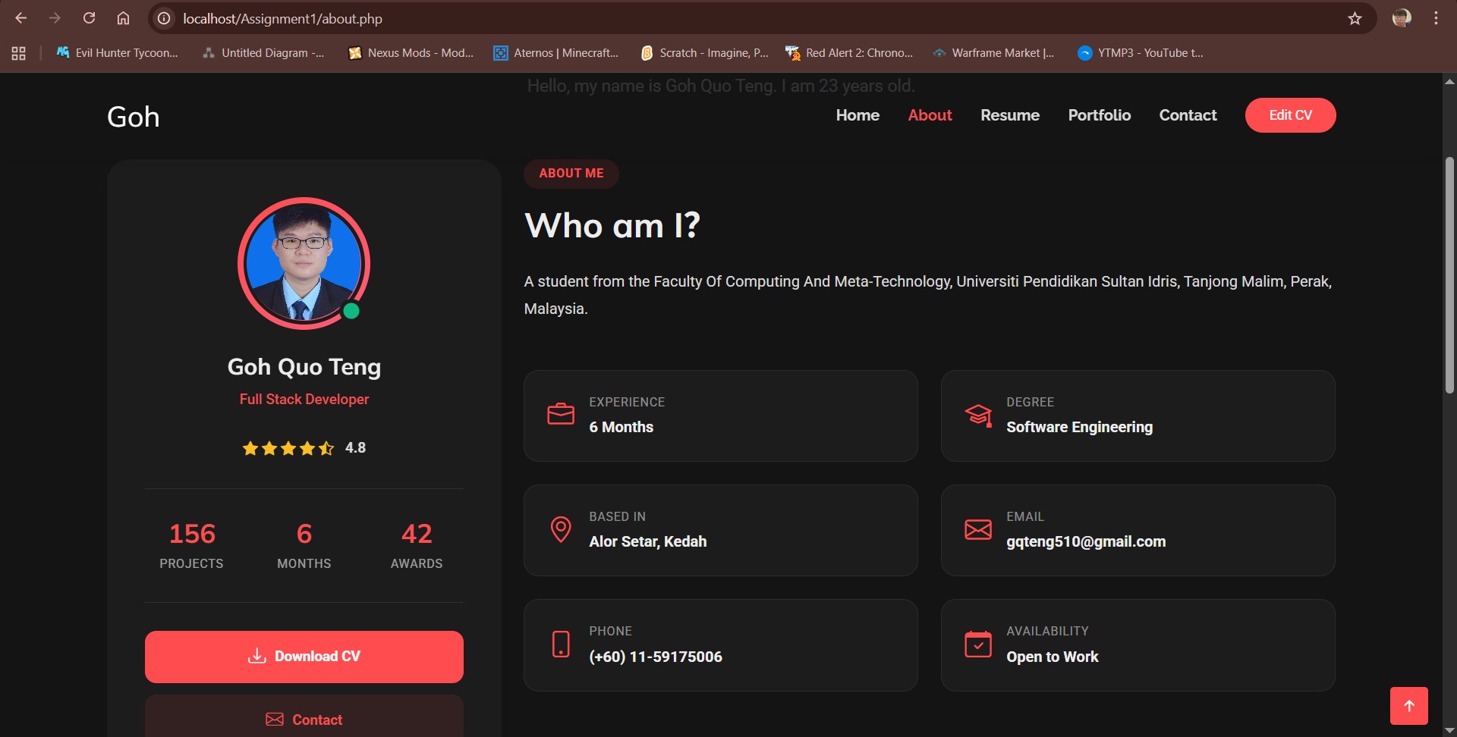
Task: Click the graduation cap icon on Degree card
Action: tap(978, 415)
